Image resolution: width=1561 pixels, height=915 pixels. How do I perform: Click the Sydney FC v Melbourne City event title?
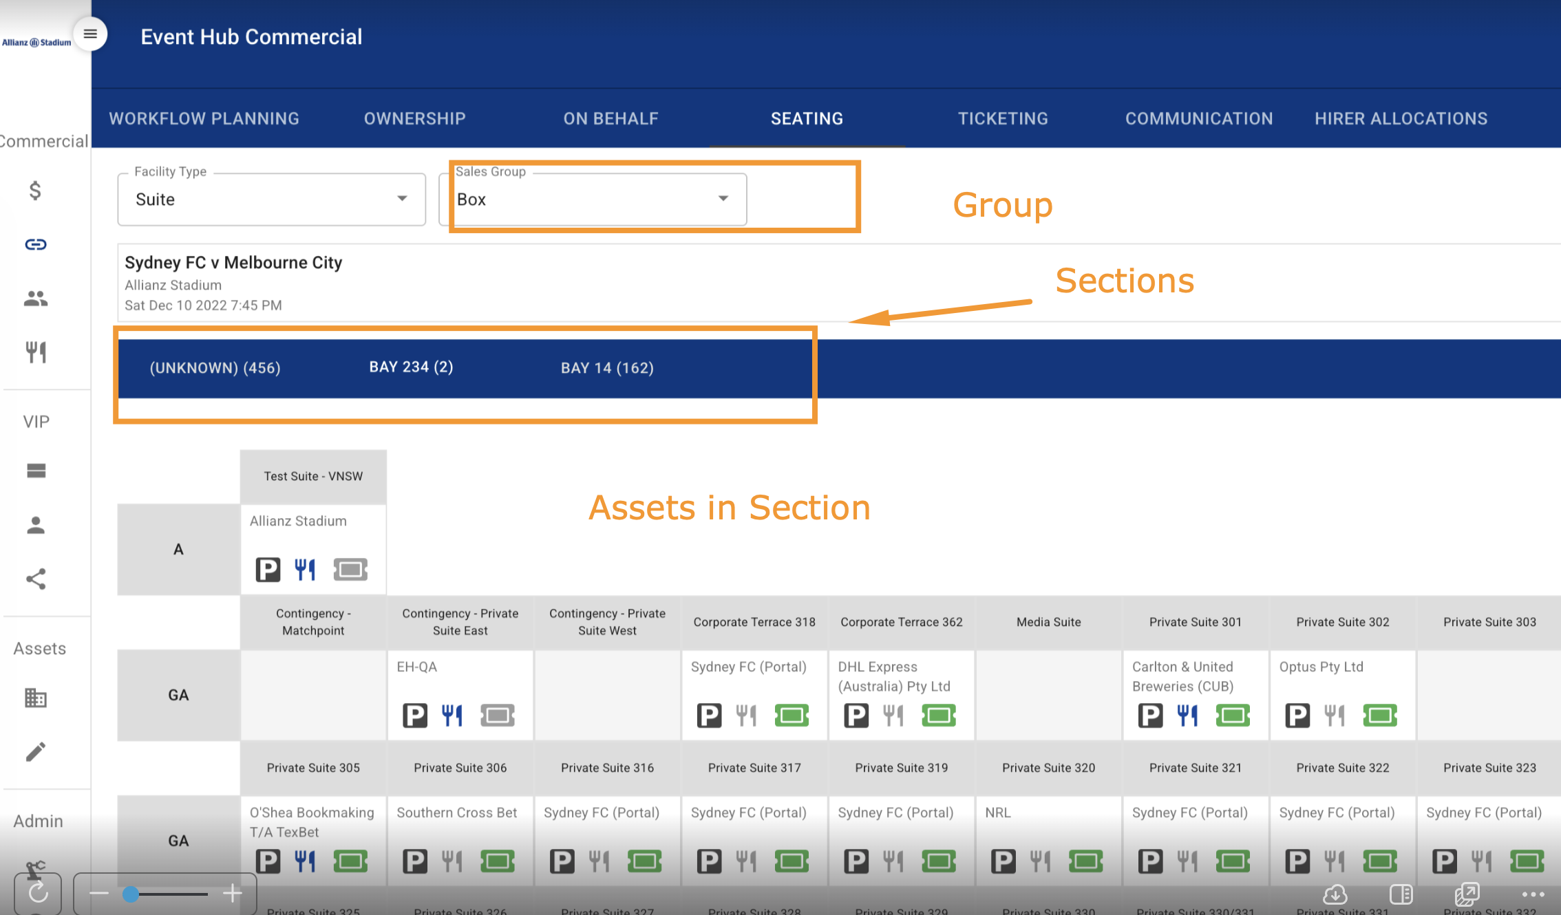pyautogui.click(x=233, y=263)
